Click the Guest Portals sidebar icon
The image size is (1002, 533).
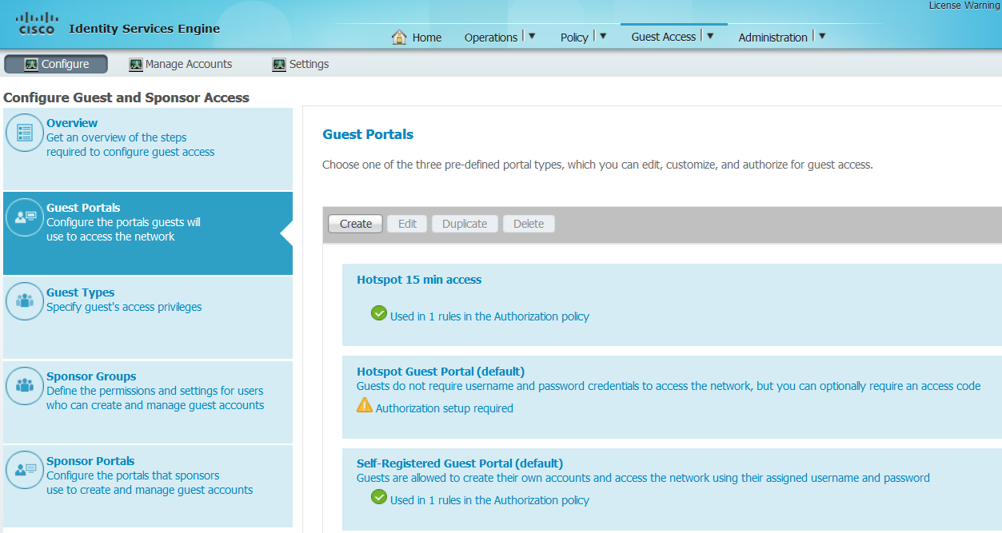click(x=25, y=217)
